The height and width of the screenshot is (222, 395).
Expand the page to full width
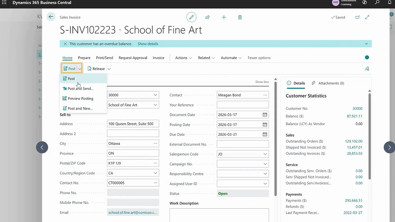(x=367, y=17)
